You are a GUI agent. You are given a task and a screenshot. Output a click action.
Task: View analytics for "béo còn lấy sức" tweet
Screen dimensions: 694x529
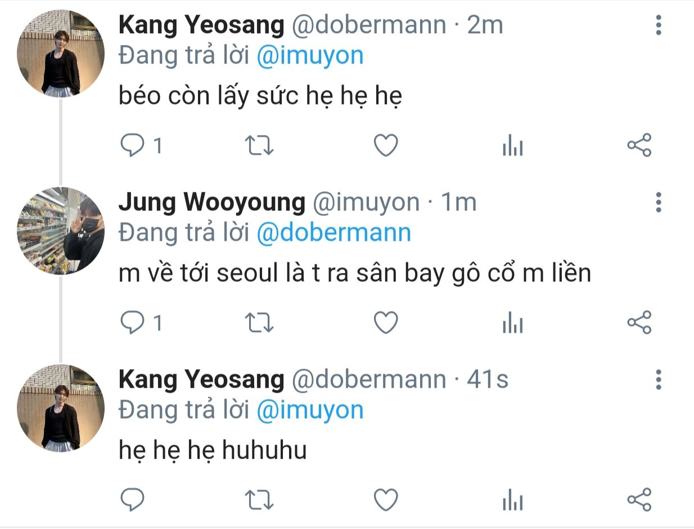click(x=512, y=147)
